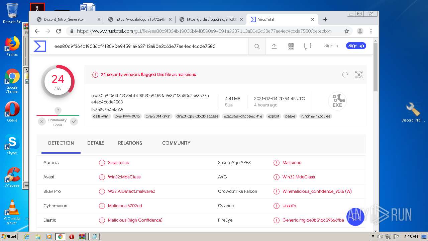
Task: Open Firefox desktop shortcut
Action: [12, 46]
